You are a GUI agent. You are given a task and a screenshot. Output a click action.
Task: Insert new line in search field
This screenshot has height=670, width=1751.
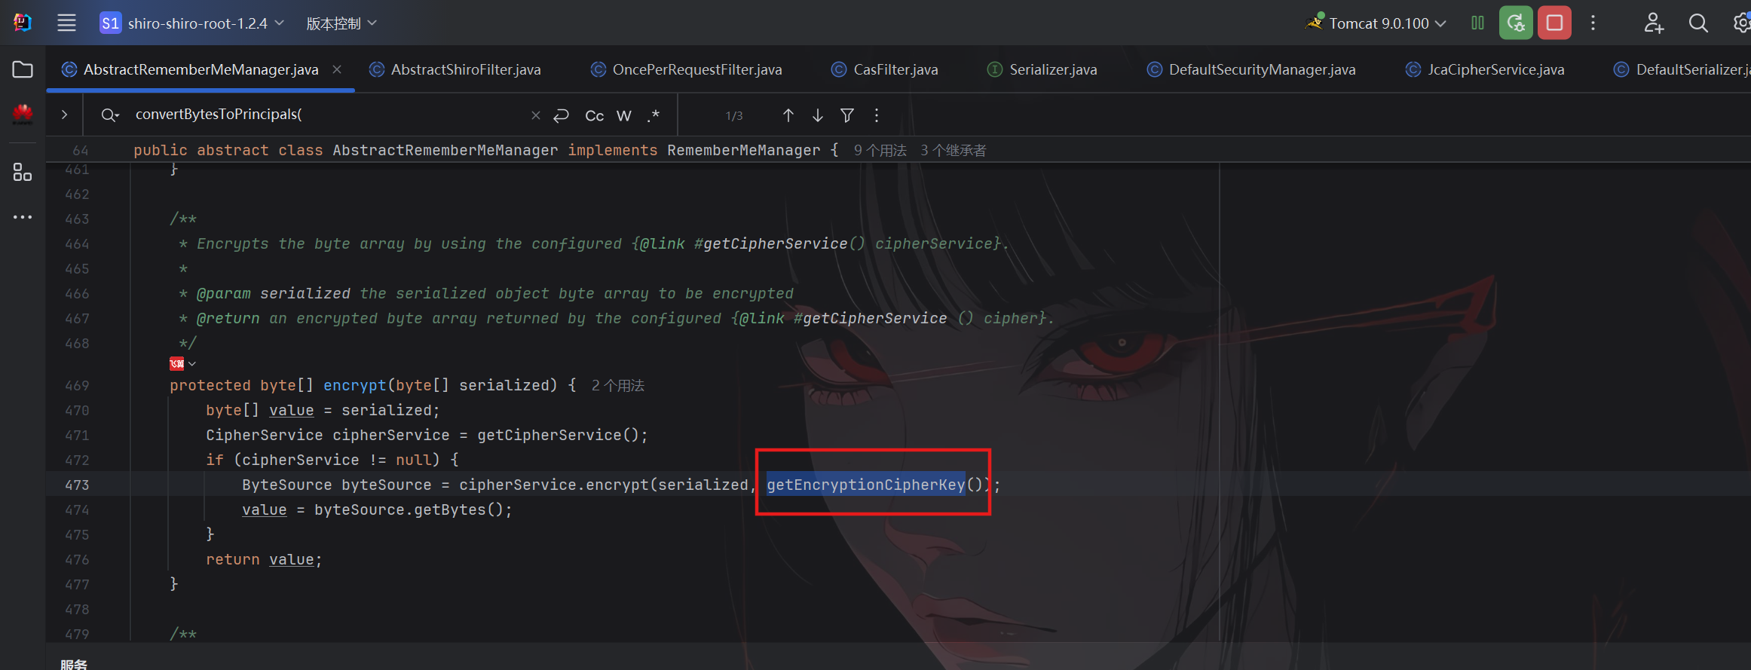click(x=561, y=115)
